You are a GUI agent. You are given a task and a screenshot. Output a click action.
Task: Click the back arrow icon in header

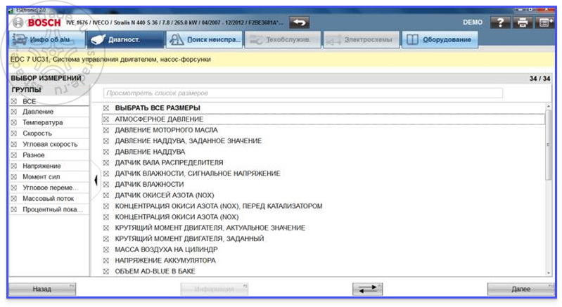299,22
